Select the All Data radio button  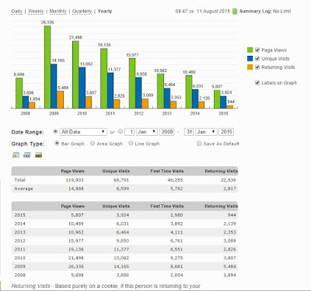coord(55,131)
